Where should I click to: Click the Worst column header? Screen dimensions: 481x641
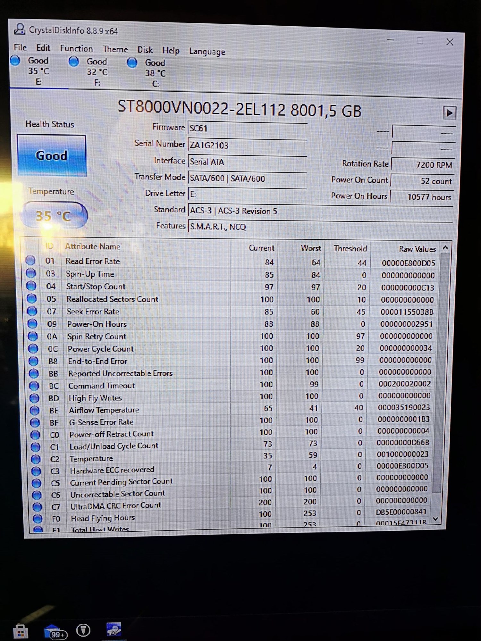[x=311, y=248]
